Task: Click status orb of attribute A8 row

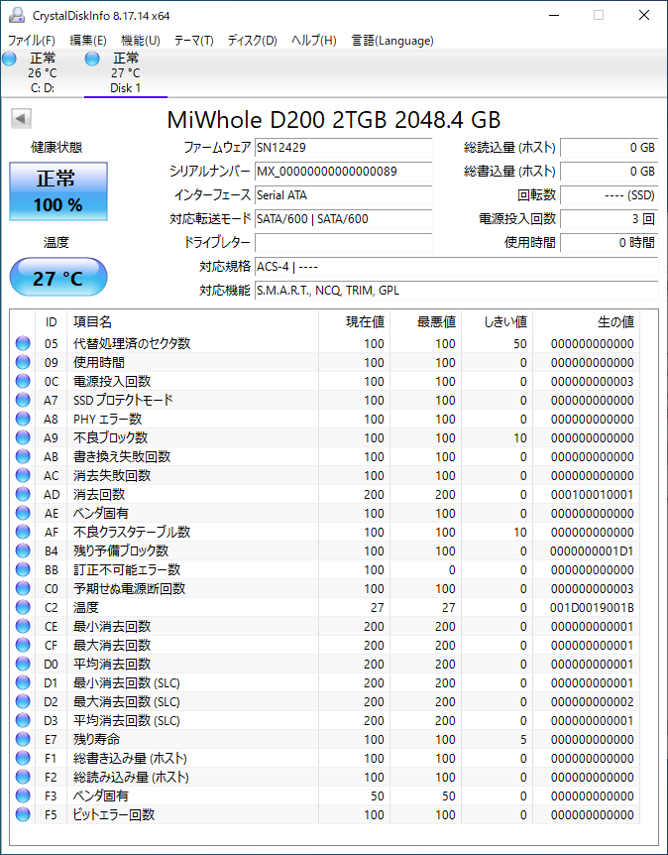Action: (x=23, y=419)
